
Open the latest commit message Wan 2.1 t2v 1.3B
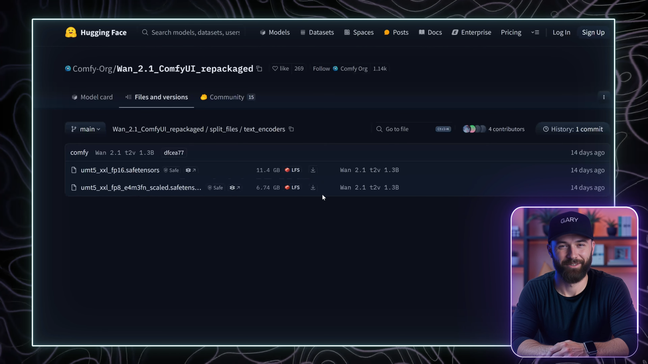point(125,152)
